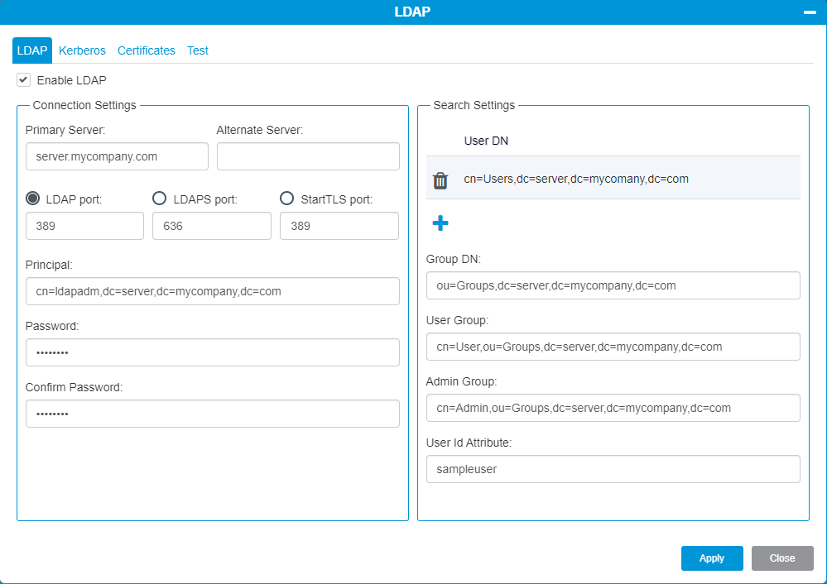
Task: Click the Confirm Password field
Action: pos(212,413)
